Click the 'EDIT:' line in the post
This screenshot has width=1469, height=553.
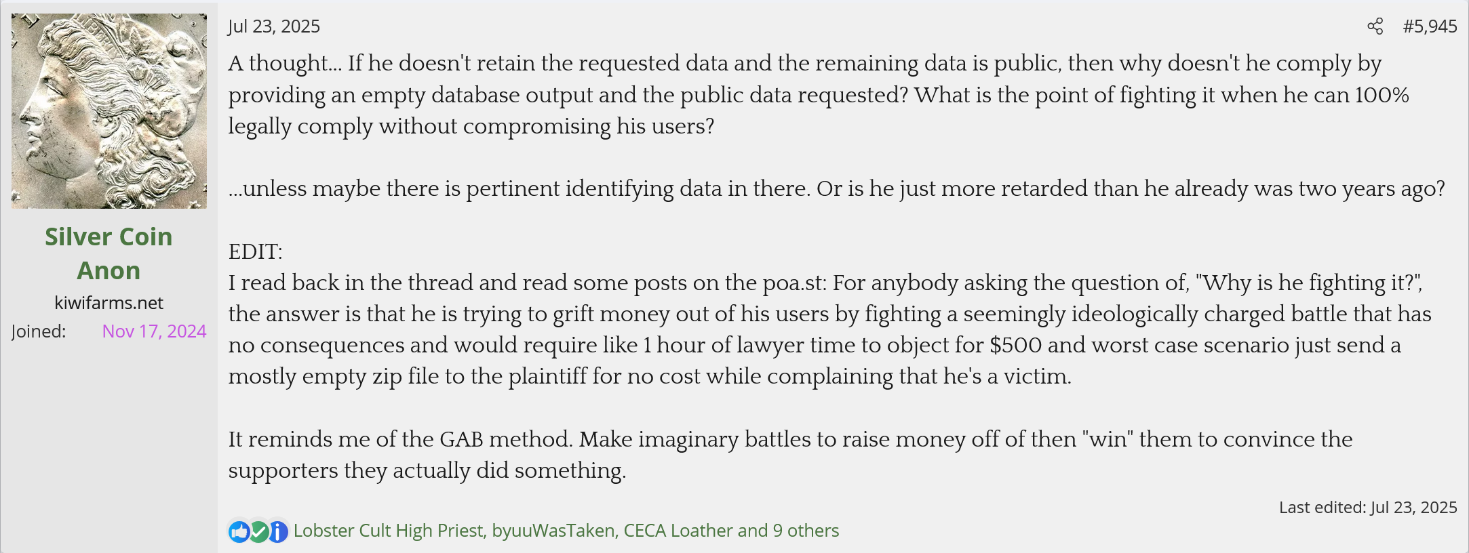256,251
